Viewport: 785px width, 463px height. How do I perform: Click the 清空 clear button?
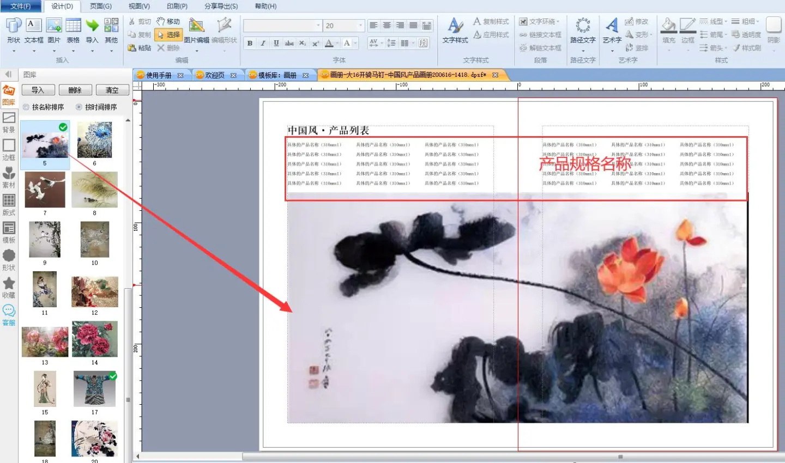coord(112,90)
